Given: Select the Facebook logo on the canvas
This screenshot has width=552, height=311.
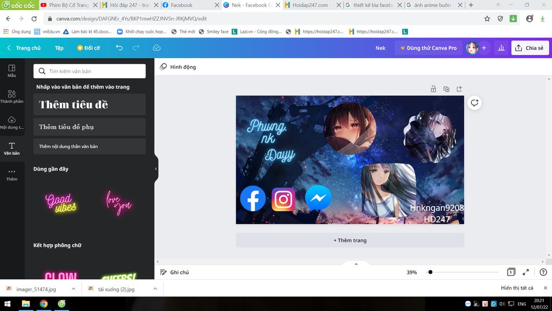Looking at the screenshot, I should click(x=253, y=198).
